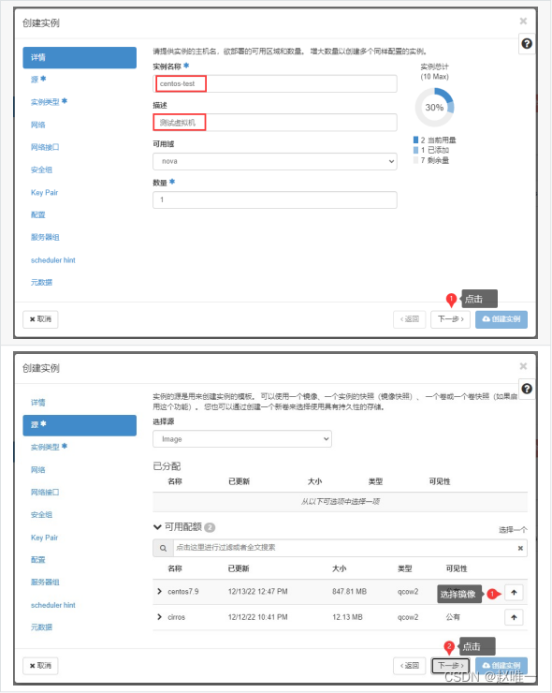Click 类型 column header in 可用配额 table
This screenshot has height=693, width=552.
[405, 568]
